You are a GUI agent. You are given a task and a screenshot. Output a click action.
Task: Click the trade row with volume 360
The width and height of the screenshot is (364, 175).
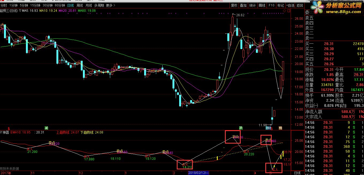click(x=334, y=146)
